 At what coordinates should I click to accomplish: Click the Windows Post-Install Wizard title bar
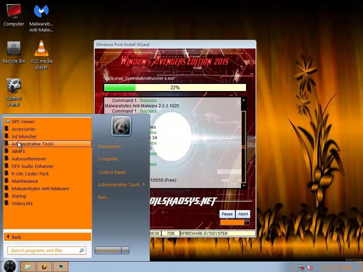175,44
